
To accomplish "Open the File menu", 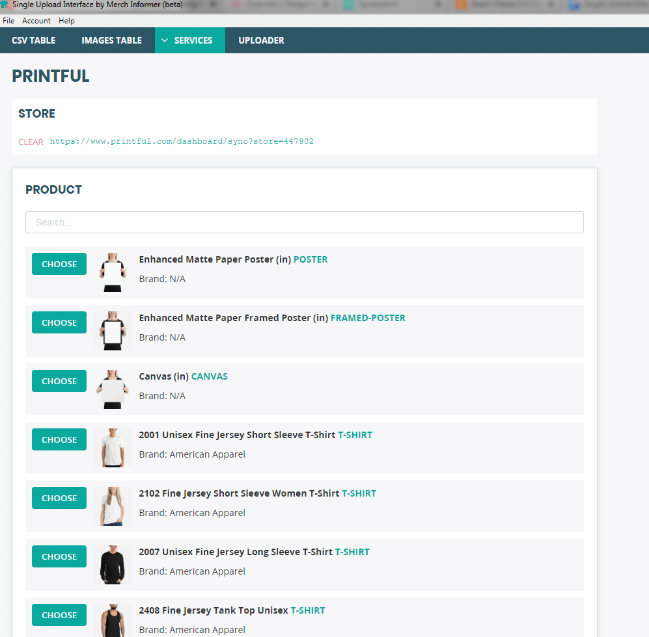I will pos(8,21).
